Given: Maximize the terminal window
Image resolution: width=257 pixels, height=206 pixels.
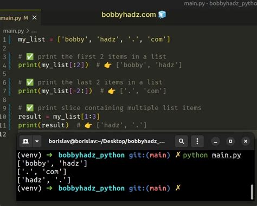Looking at the screenshot, I should click(230, 141).
